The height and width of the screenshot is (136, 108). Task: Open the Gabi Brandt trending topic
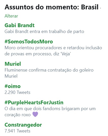20,25
